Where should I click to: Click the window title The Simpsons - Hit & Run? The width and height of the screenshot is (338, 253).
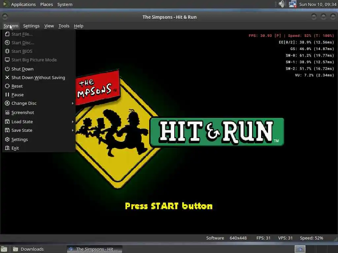(169, 17)
